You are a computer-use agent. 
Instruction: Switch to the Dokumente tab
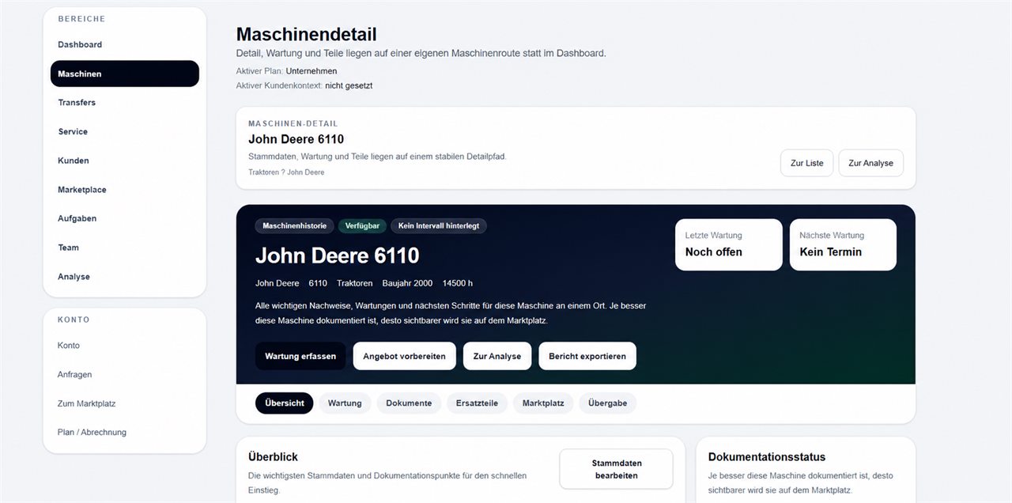point(409,403)
